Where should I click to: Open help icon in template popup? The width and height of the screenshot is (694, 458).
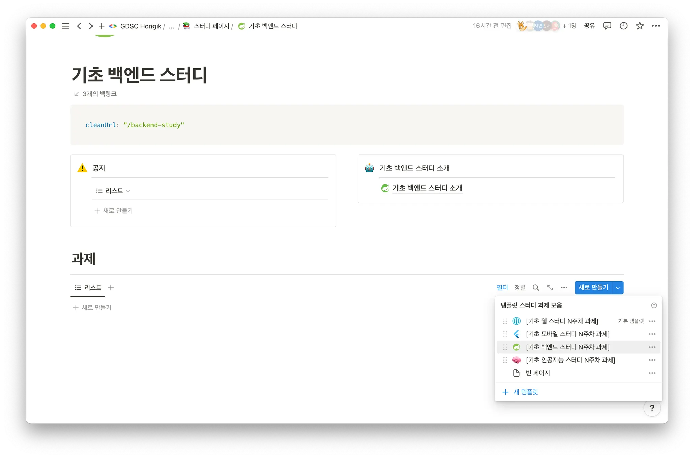tap(654, 305)
